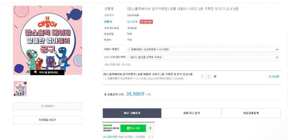
Task: Click the magnifier icon on the product image
Action: coord(35,72)
